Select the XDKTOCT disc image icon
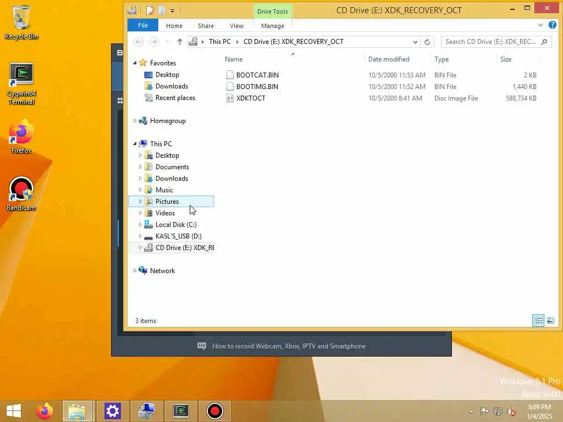The image size is (563, 422). 230,98
